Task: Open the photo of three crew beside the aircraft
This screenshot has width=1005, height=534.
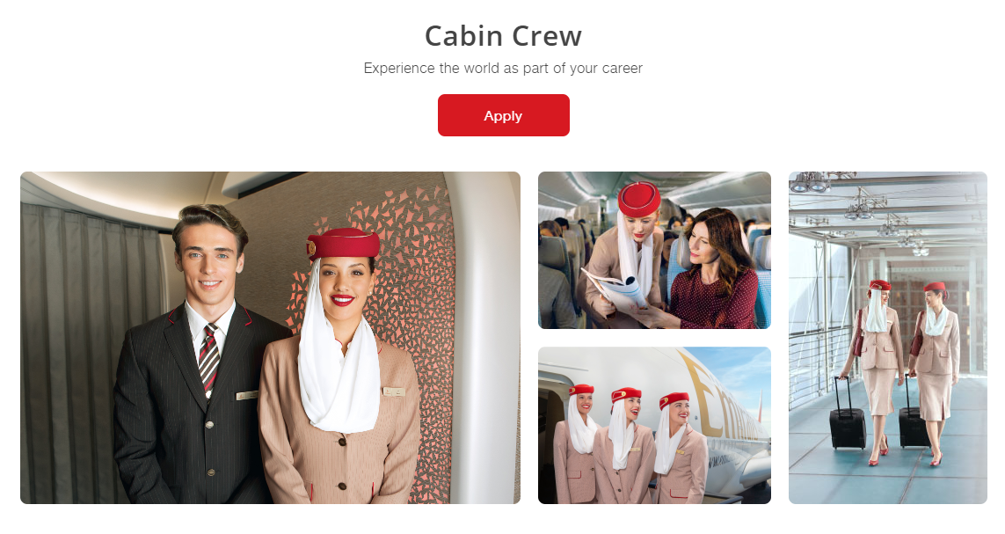Action: pyautogui.click(x=654, y=426)
